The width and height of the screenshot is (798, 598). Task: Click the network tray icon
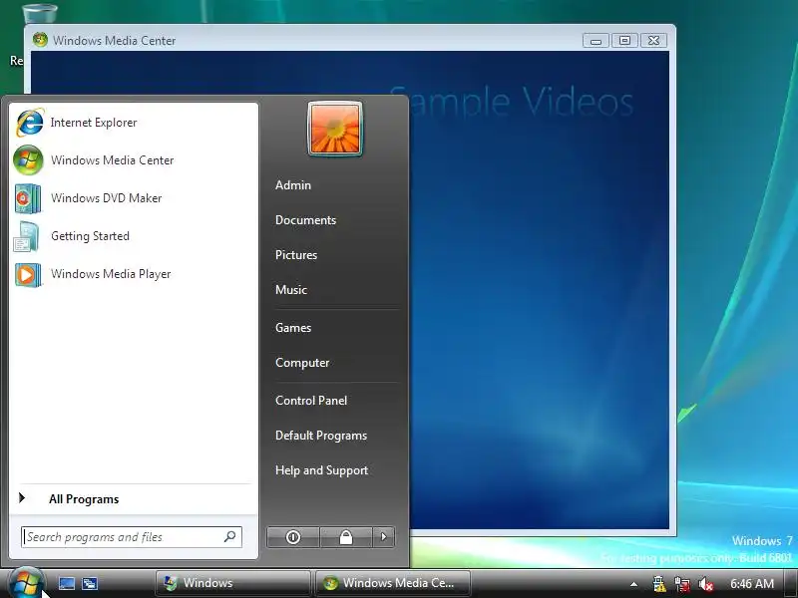tap(682, 584)
